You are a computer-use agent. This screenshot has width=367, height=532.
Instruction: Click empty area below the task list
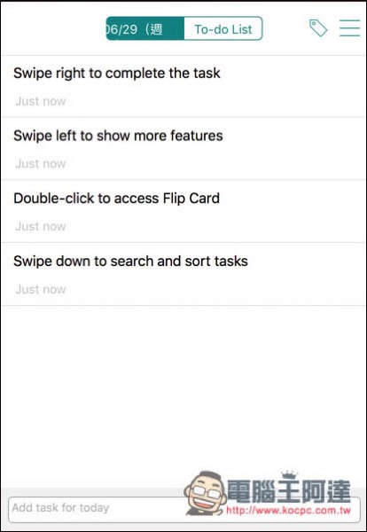(x=183, y=394)
